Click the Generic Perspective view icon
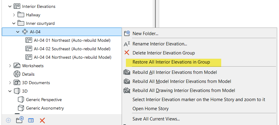This screenshot has height=125, width=279. 21,100
